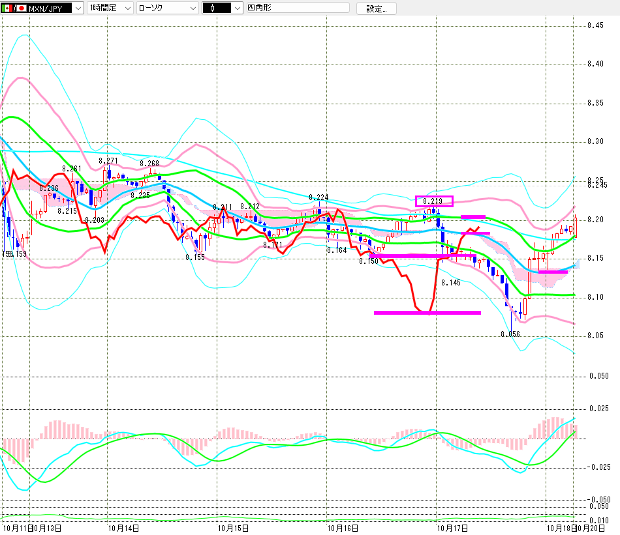The image size is (620, 535).
Task: Click the 四角形 text field
Action: (298, 8)
